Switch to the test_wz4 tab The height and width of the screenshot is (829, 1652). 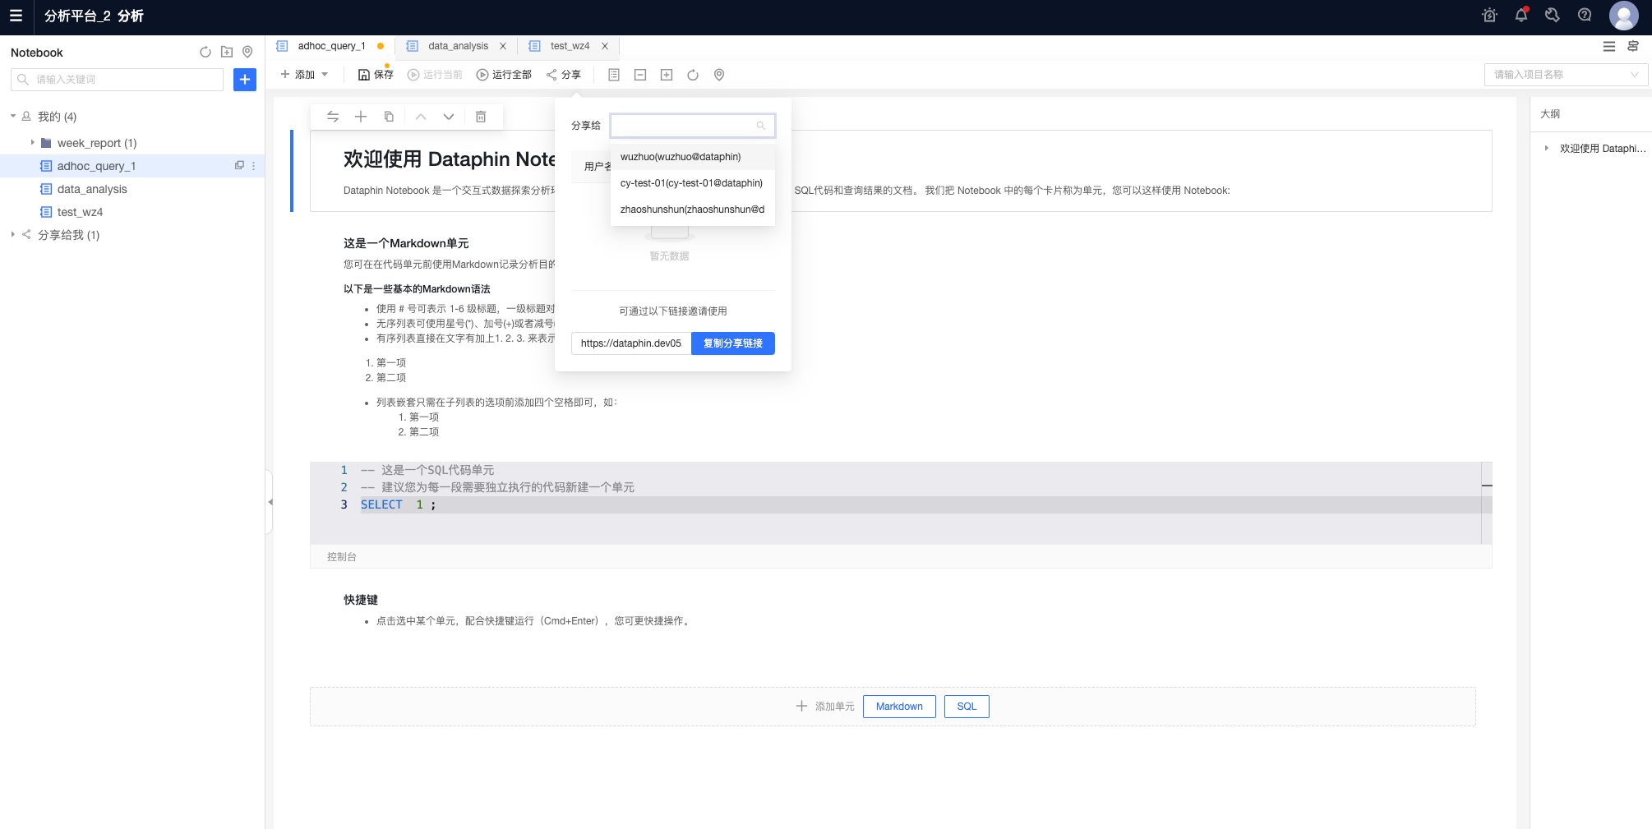coord(567,46)
